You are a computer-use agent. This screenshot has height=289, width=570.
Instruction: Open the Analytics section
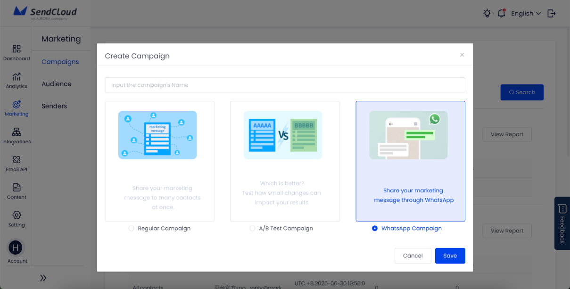coord(17,80)
